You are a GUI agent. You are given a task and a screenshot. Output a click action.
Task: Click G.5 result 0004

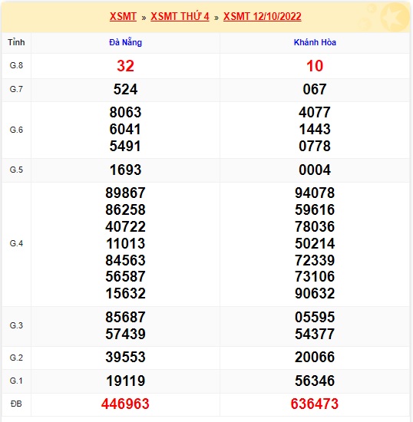click(315, 170)
